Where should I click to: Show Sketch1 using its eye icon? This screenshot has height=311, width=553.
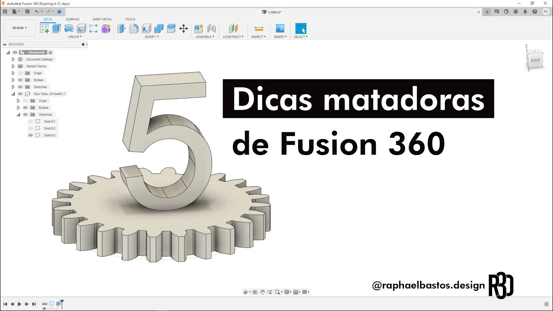coord(31,121)
